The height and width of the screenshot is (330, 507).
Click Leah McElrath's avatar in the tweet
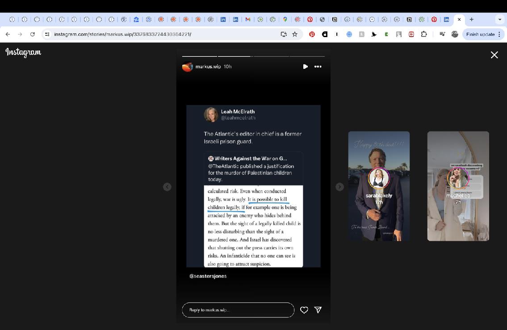(211, 114)
